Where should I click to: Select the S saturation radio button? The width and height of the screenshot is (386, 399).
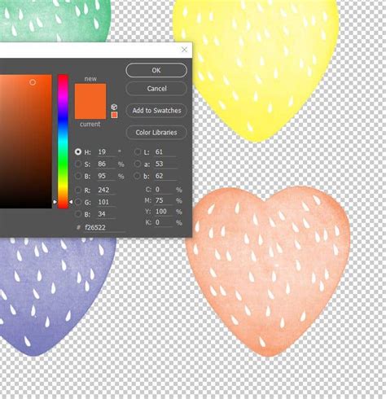point(78,164)
